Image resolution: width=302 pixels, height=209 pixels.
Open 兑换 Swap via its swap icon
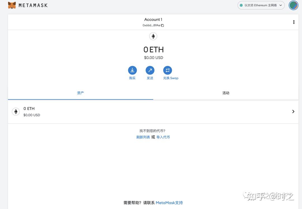click(x=167, y=70)
